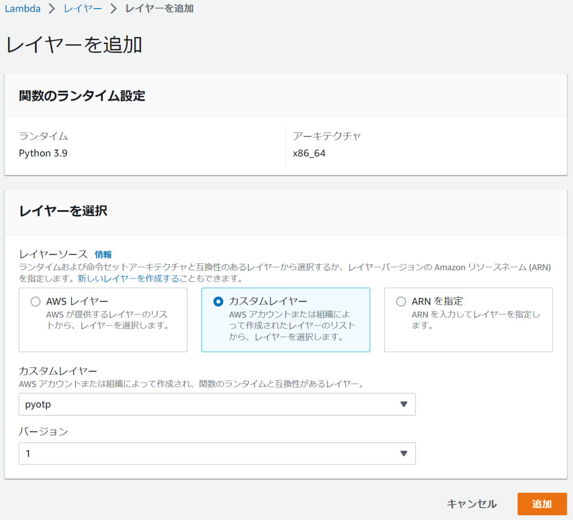573x520 pixels.
Task: Click the last breadcrumb chevron, before レイヤーを追加
Action: pos(113,9)
